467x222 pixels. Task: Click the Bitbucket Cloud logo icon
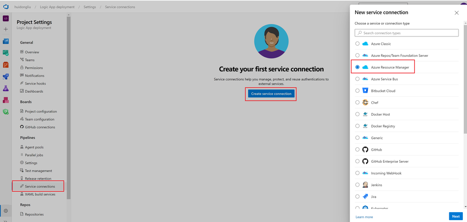(365, 90)
